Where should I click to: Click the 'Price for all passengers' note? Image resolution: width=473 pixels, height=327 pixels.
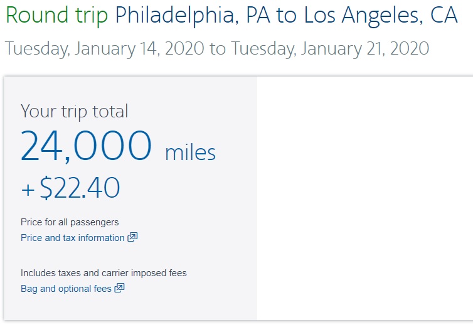click(x=70, y=222)
